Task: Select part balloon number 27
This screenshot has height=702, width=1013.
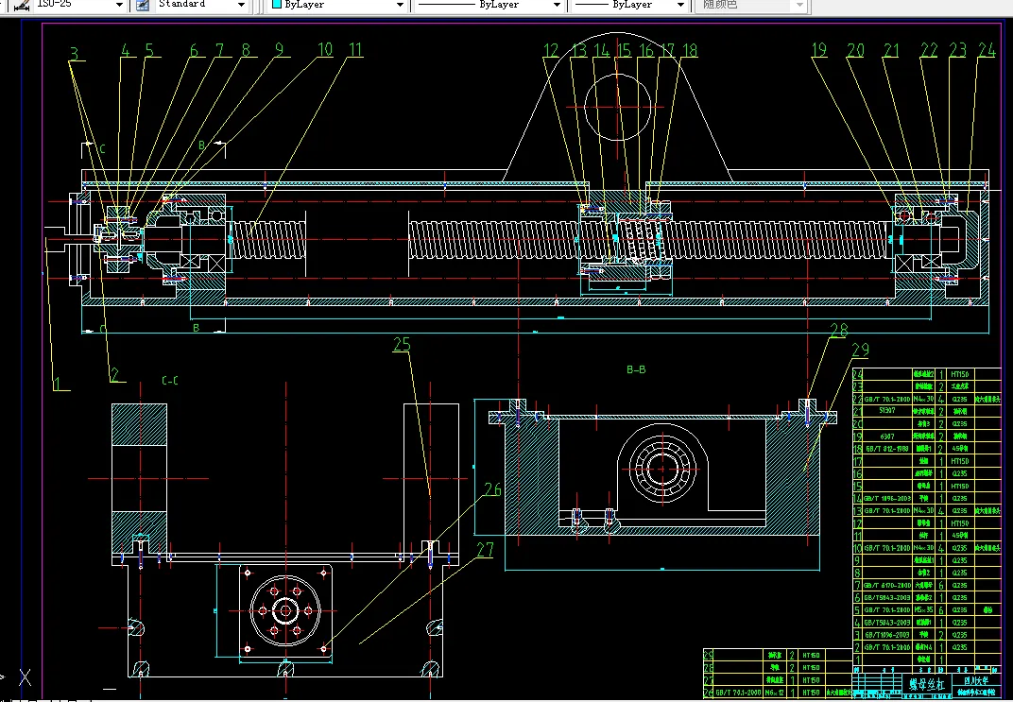Action: (x=485, y=550)
